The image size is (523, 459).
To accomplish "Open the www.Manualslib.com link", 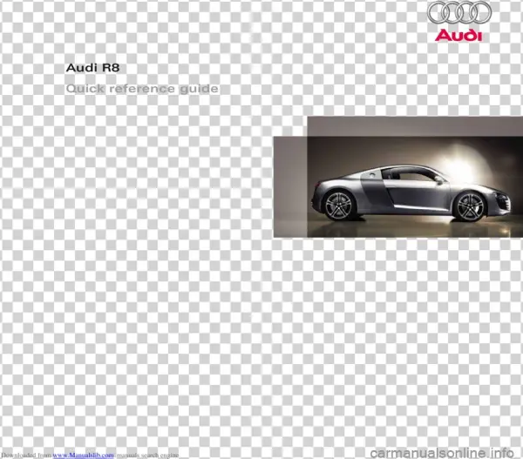I will pyautogui.click(x=83, y=455).
